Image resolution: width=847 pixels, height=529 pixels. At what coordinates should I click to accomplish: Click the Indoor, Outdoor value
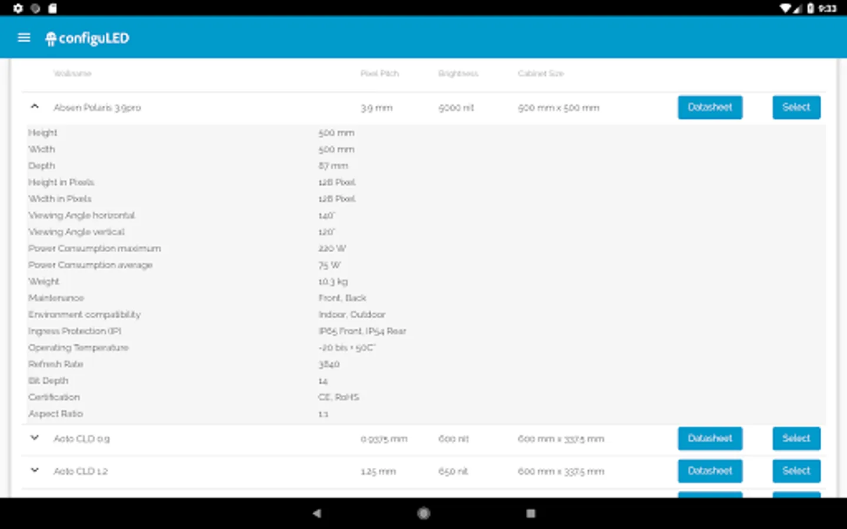[352, 314]
